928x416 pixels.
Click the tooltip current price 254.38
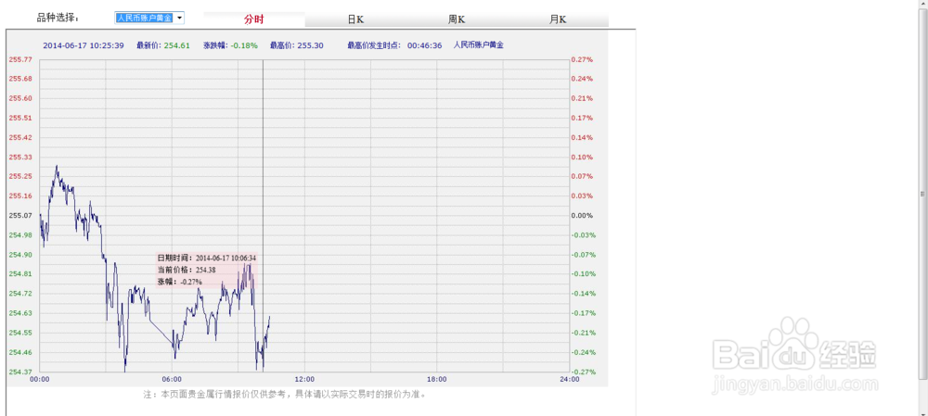[x=187, y=270]
